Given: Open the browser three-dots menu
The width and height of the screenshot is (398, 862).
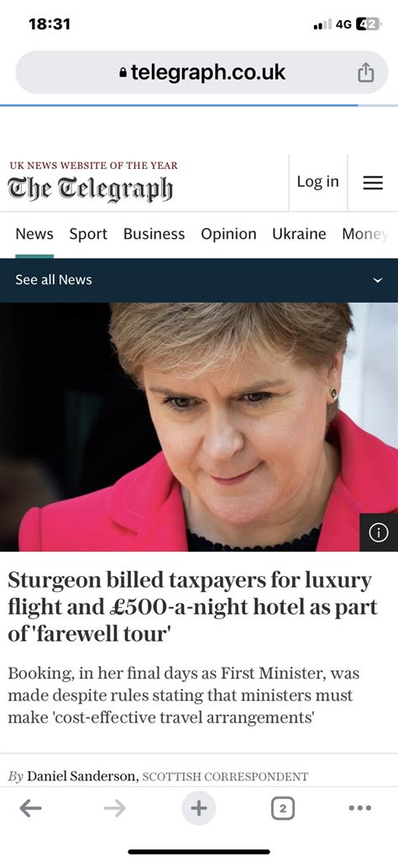Looking at the screenshot, I should (x=360, y=808).
